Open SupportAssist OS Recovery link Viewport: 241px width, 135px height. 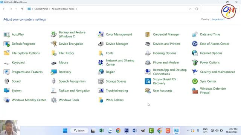pos(165,81)
